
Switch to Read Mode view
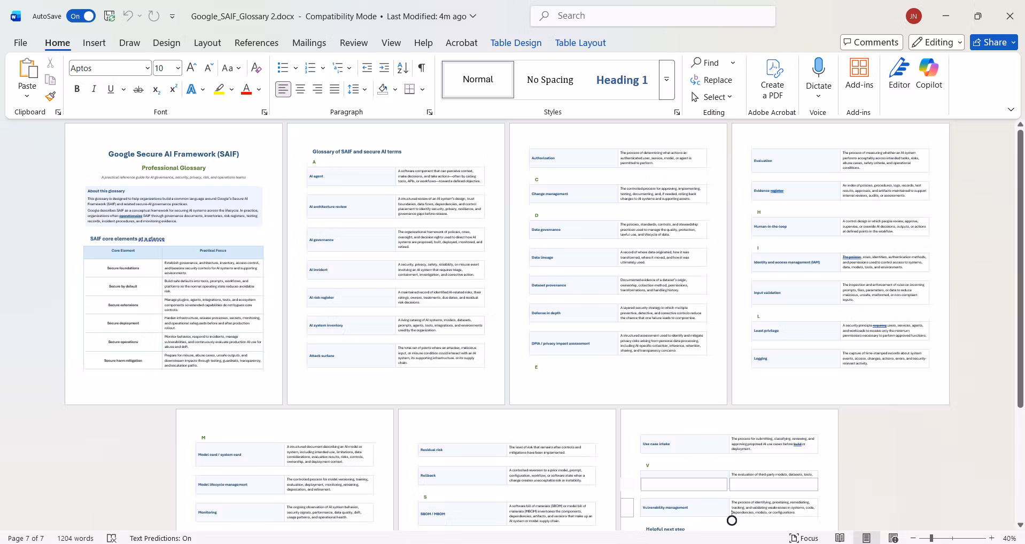(840, 538)
